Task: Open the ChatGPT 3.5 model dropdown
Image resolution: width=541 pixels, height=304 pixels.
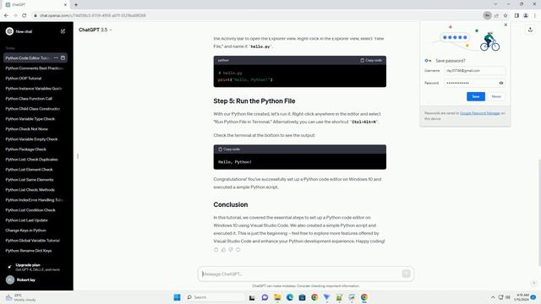Action: (x=96, y=30)
